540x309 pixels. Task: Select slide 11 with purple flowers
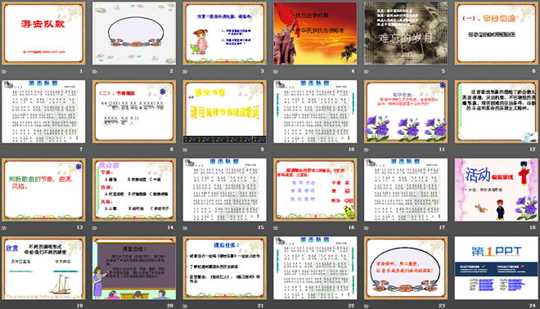point(406,111)
